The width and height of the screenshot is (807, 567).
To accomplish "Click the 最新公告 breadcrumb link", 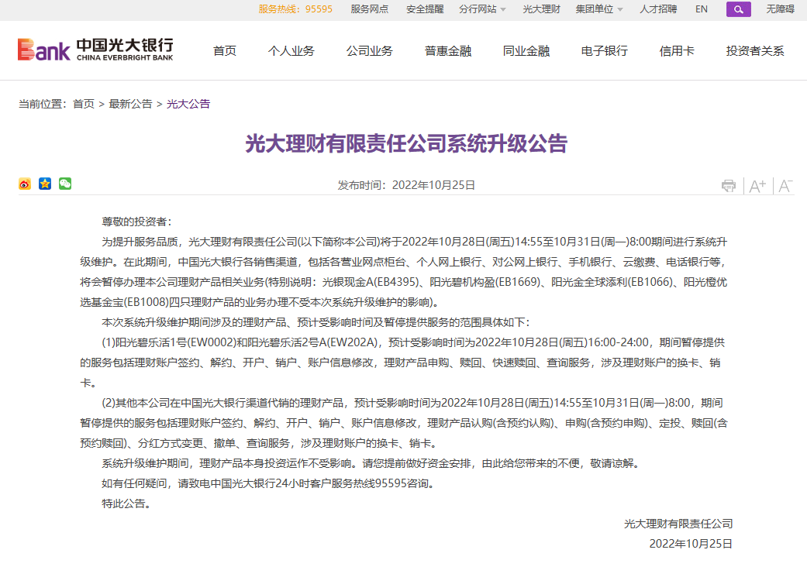I will click(x=131, y=104).
